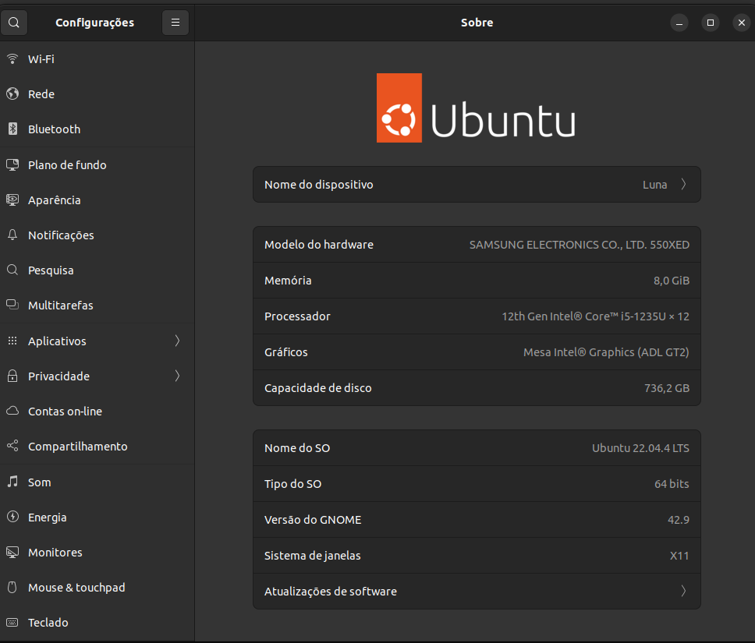Viewport: 755px width, 643px height.
Task: Click the Versão do GNOME label
Action: coord(313,519)
